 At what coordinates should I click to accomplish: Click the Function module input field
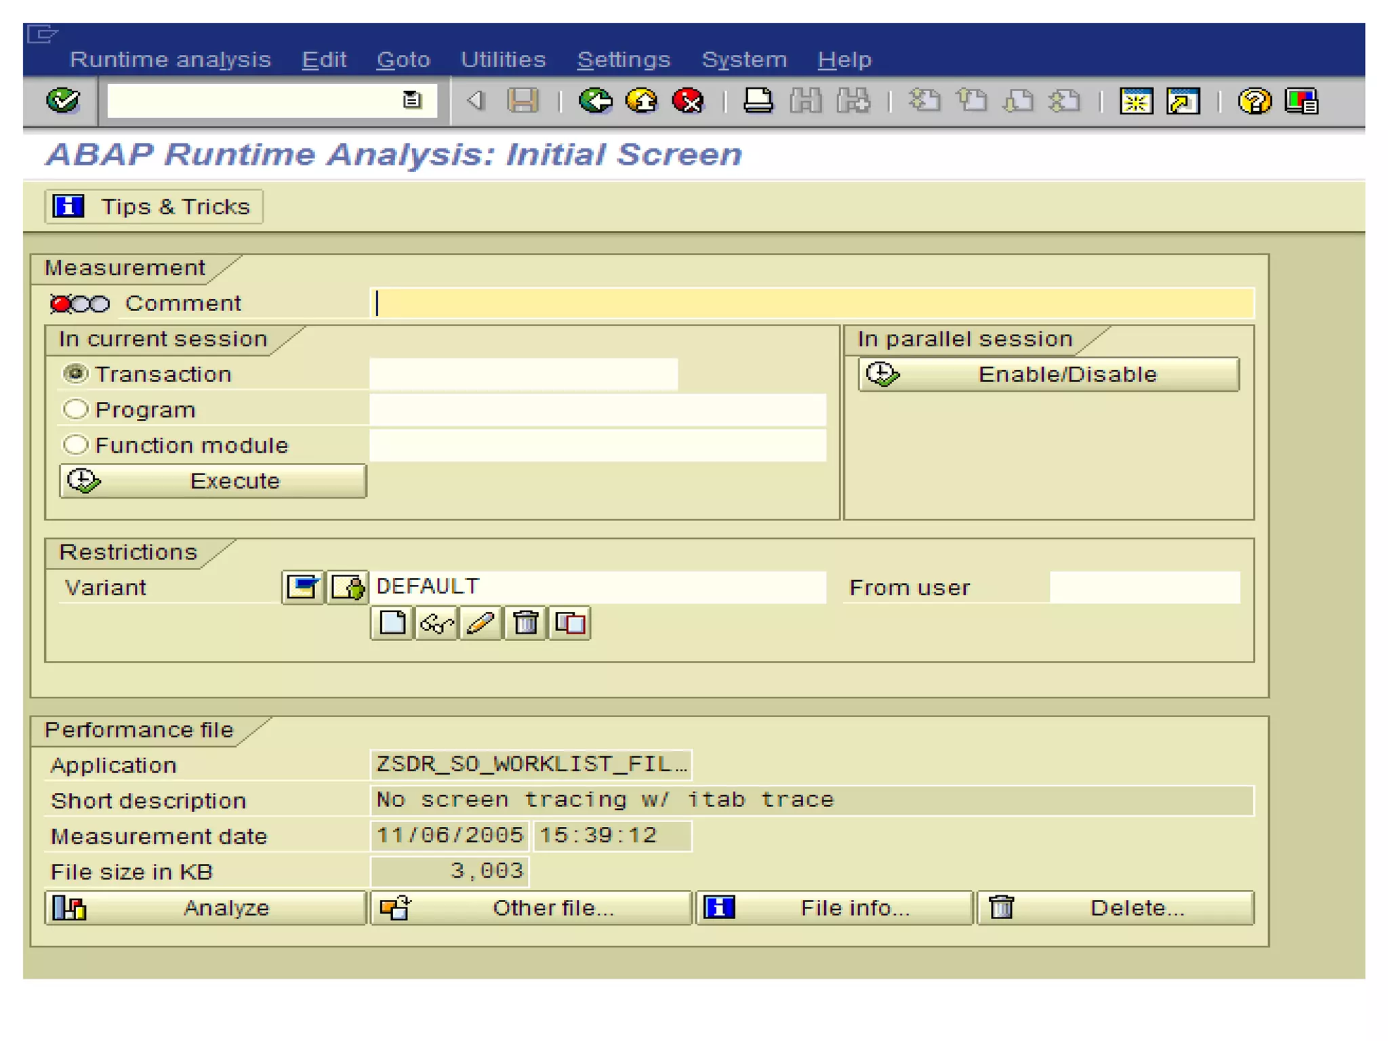click(598, 445)
